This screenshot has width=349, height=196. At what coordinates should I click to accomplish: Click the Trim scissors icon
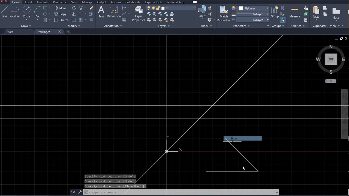coord(81,8)
